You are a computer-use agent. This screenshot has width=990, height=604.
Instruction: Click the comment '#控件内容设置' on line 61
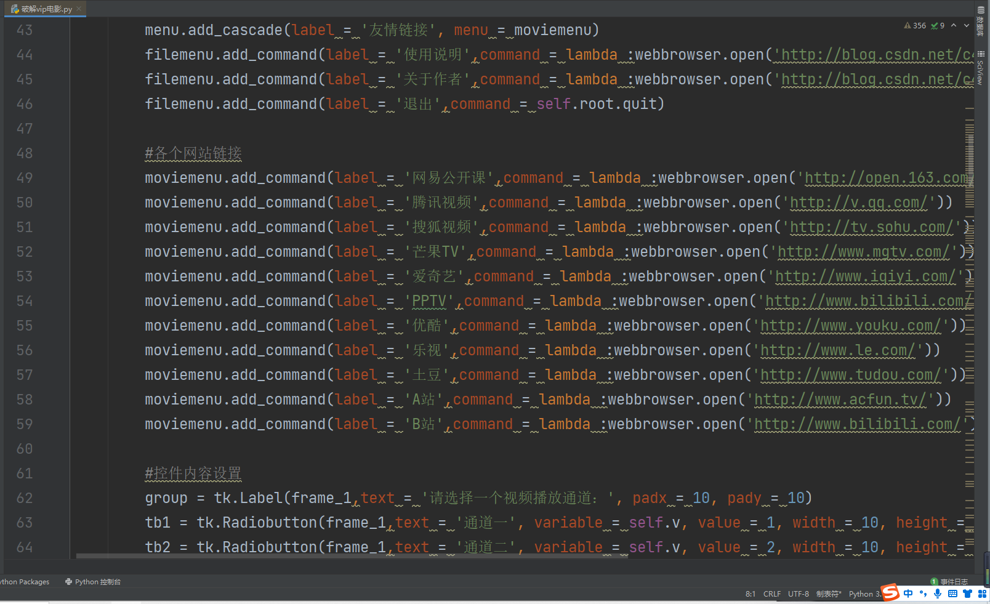click(193, 473)
